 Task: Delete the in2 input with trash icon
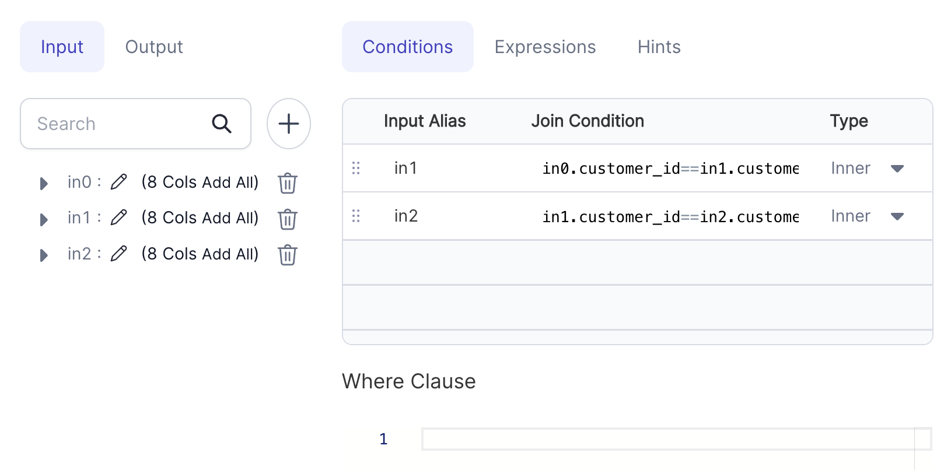[x=288, y=255]
